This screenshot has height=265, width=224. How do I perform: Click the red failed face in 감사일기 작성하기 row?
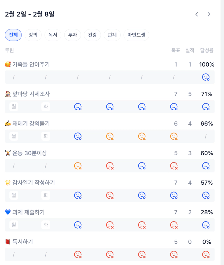tap(110, 195)
